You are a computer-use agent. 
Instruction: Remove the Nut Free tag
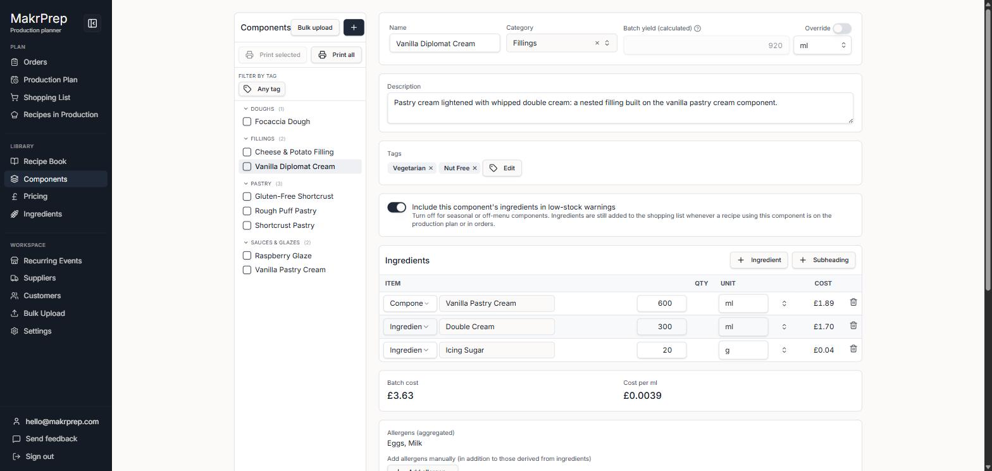(x=474, y=168)
